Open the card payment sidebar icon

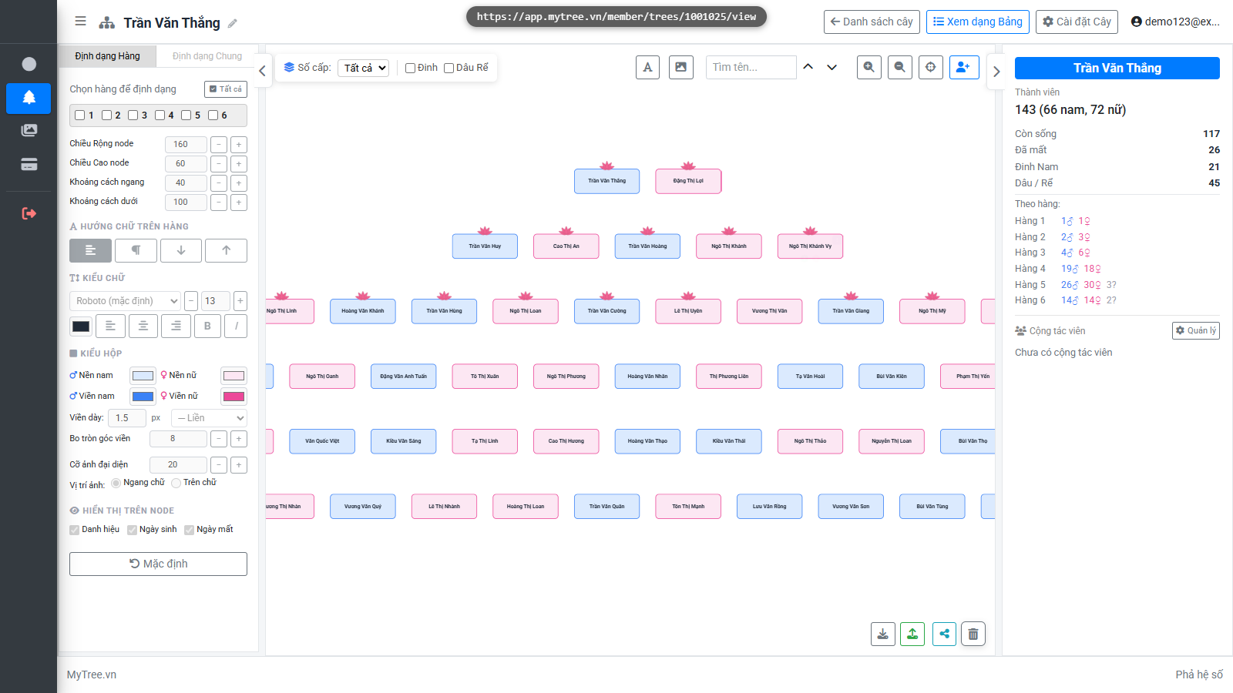(x=29, y=164)
